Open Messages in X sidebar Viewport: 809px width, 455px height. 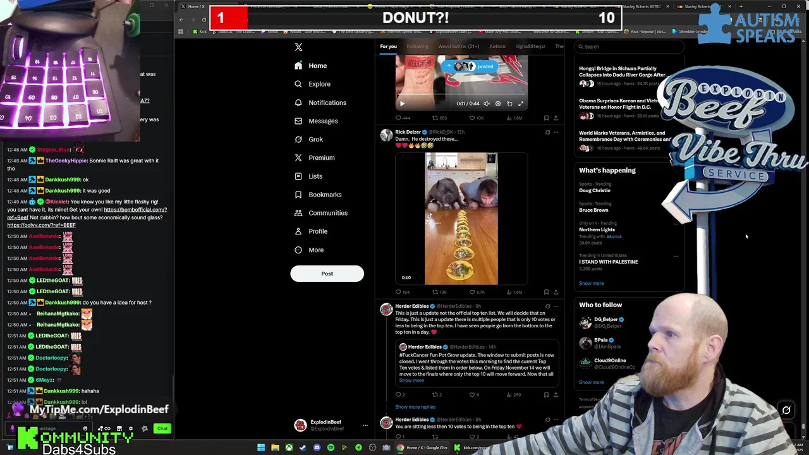(316, 121)
